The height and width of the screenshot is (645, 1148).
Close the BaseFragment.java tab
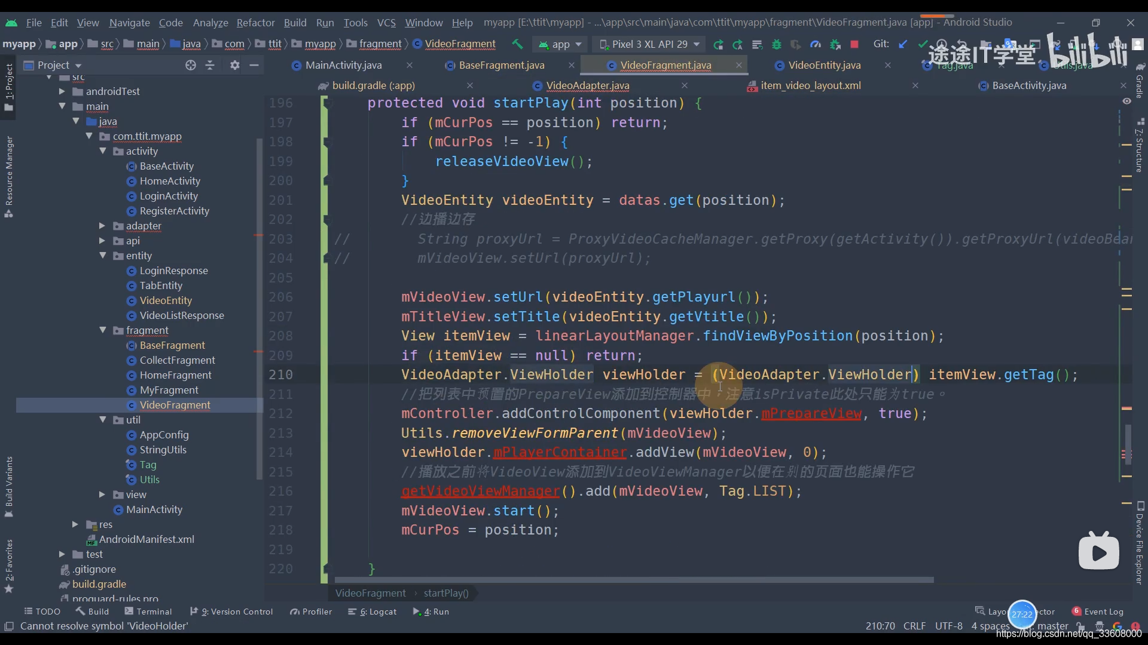(571, 65)
